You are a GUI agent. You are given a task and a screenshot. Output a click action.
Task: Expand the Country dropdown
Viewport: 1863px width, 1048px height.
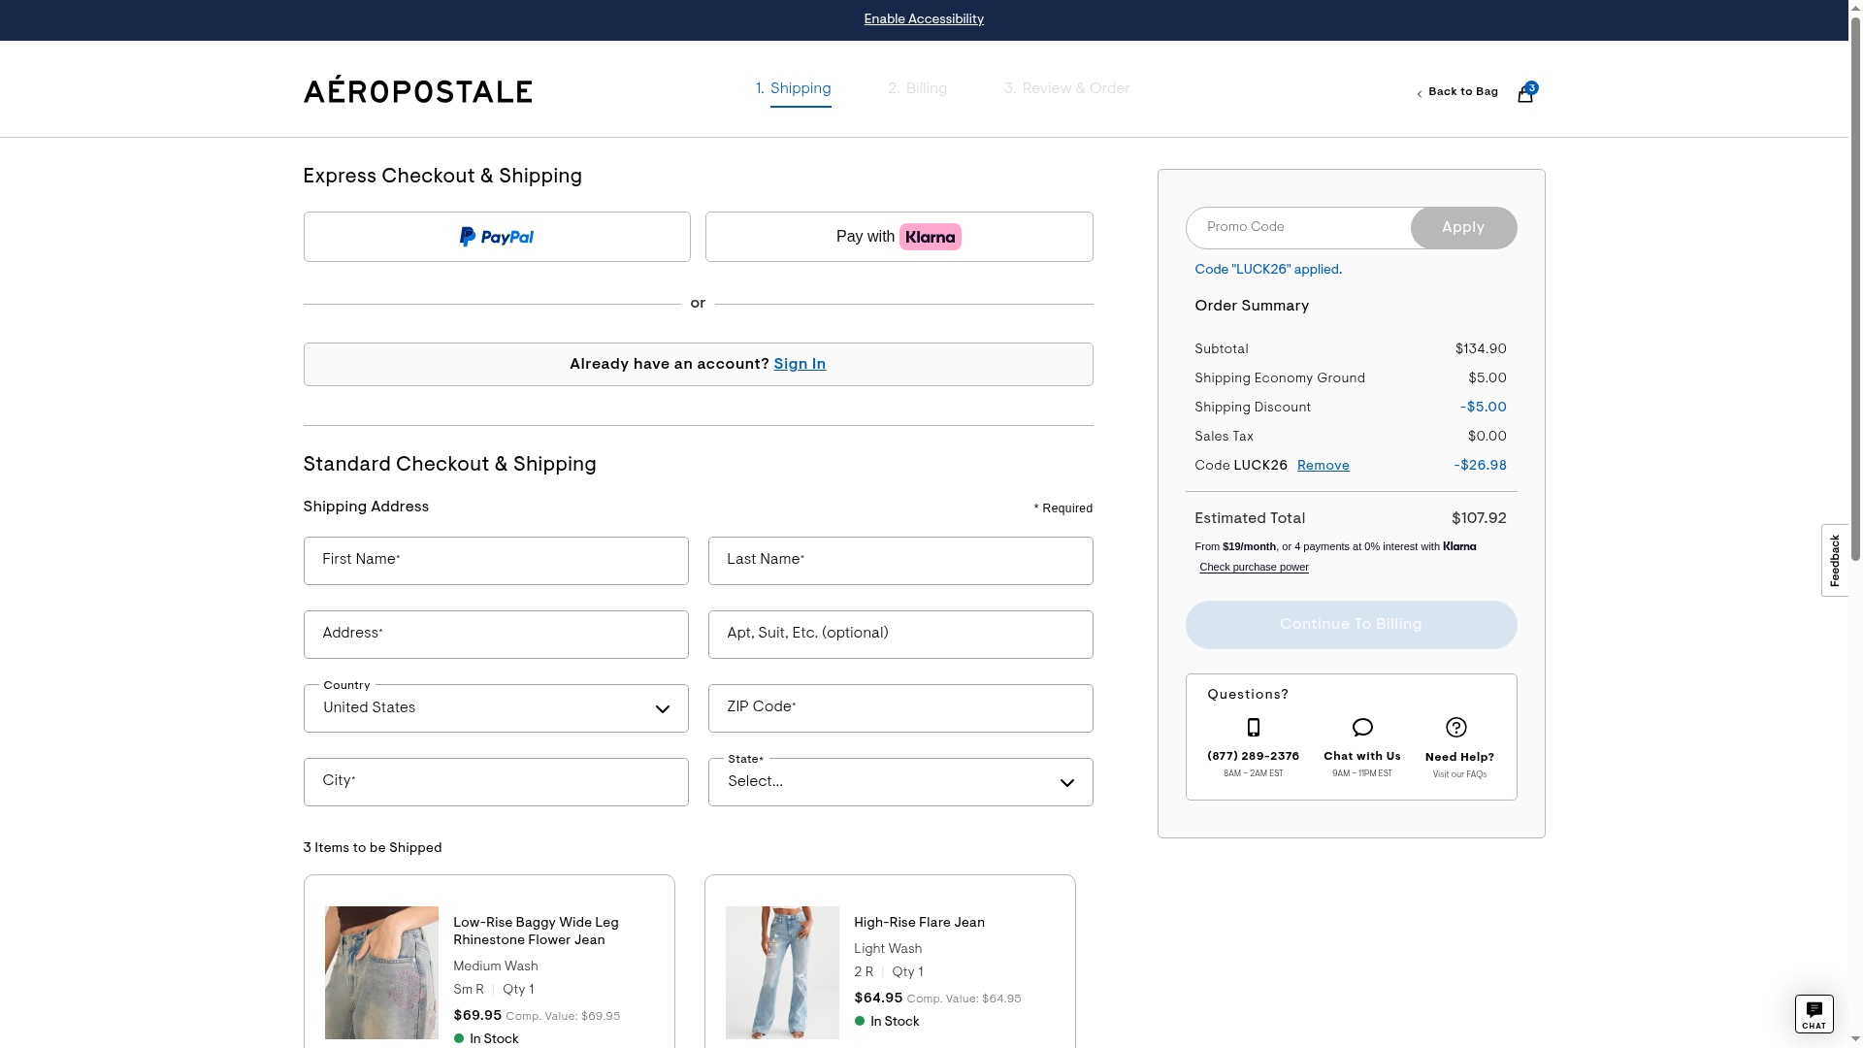(496, 708)
